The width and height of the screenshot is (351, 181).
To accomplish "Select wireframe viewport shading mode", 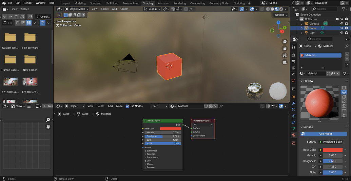I will click(x=268, y=9).
